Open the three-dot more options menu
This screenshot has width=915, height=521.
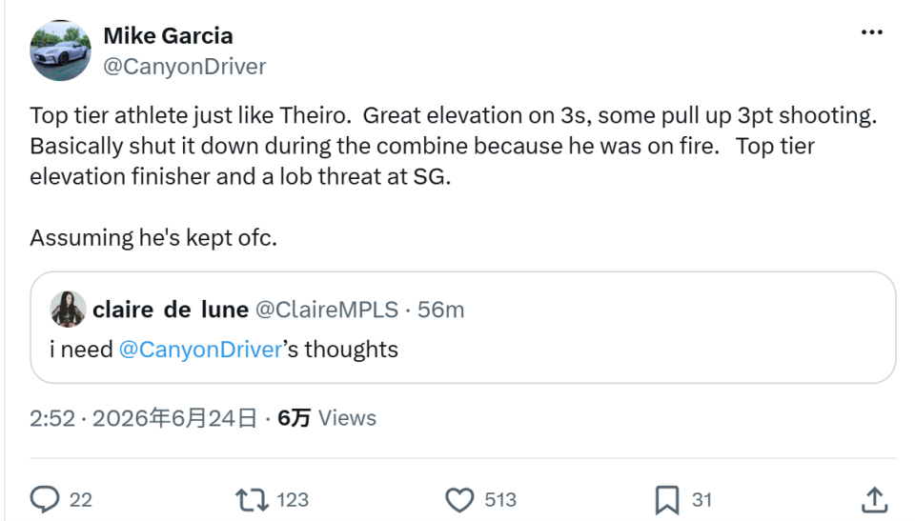tap(872, 32)
